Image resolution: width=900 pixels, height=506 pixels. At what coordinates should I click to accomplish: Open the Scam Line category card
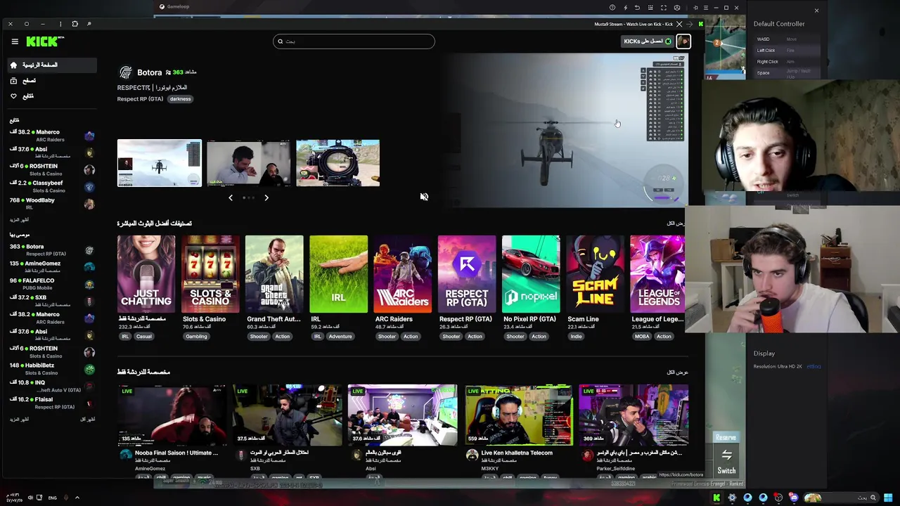click(595, 274)
